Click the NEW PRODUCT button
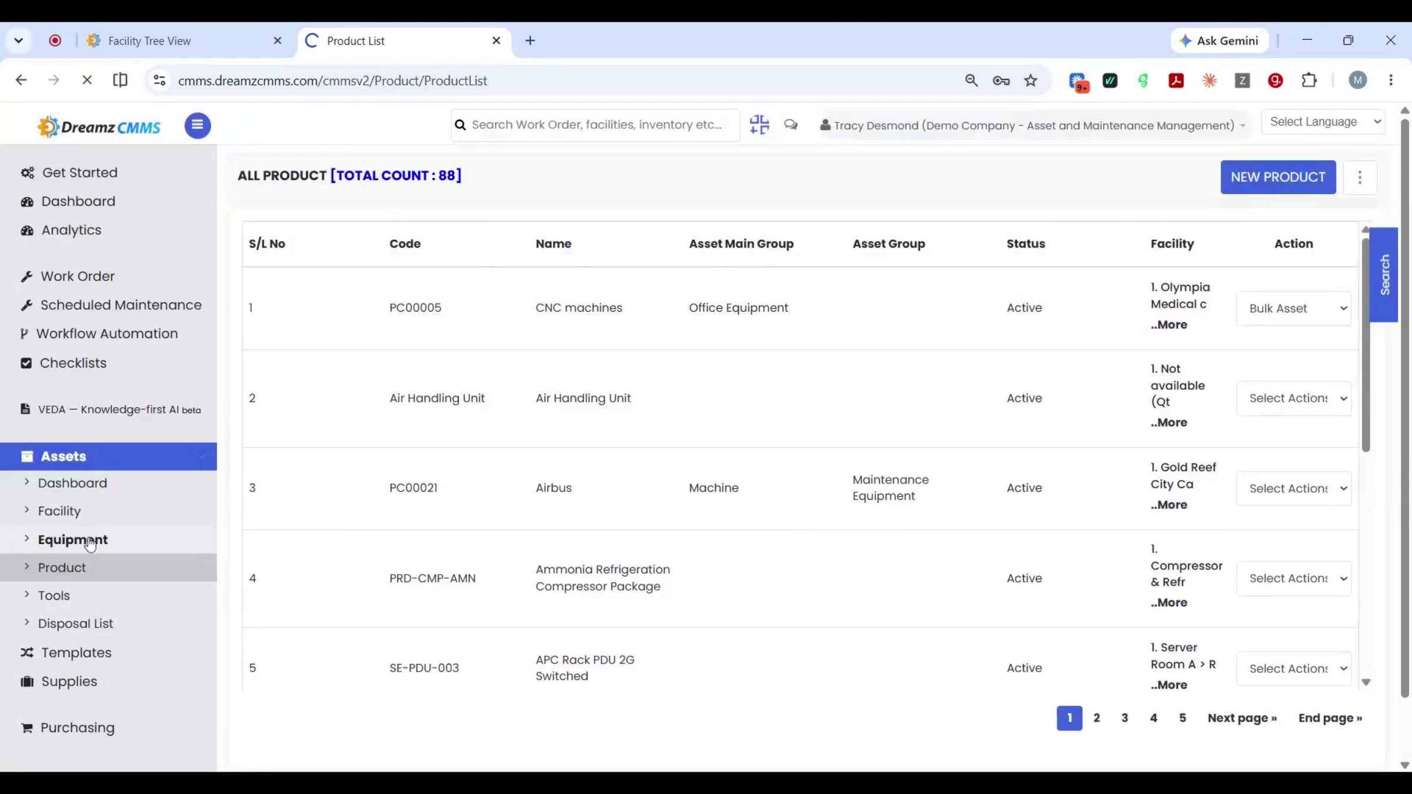The width and height of the screenshot is (1412, 794). pos(1278,177)
